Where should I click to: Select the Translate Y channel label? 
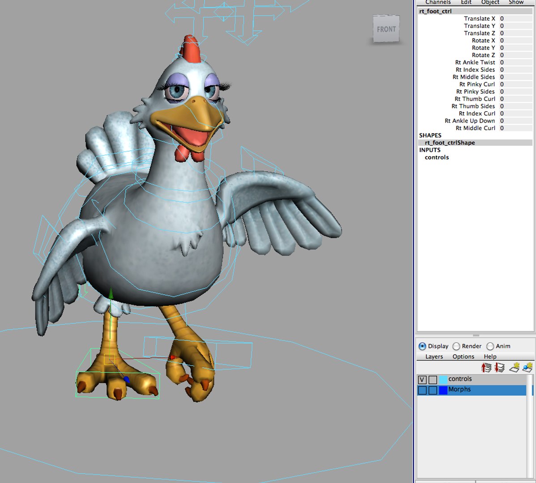479,26
